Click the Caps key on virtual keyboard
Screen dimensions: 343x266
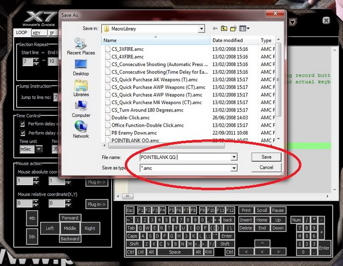132,236
